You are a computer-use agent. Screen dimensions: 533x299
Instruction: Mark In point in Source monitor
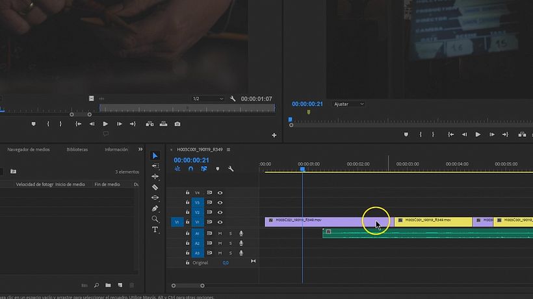[x=48, y=124]
